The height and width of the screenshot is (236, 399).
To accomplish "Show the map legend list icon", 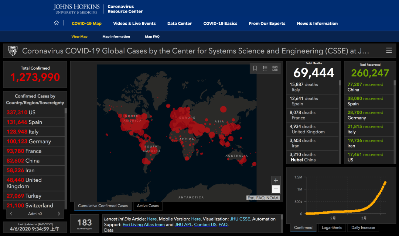I will click(x=265, y=68).
